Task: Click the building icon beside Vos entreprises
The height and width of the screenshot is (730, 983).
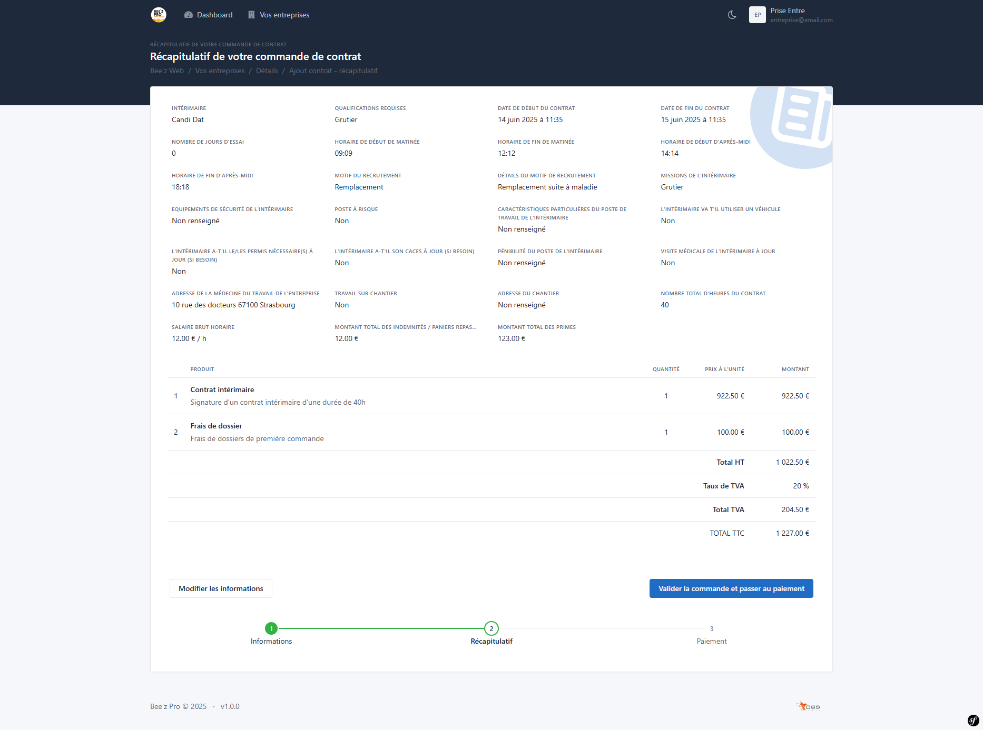Action: 251,15
